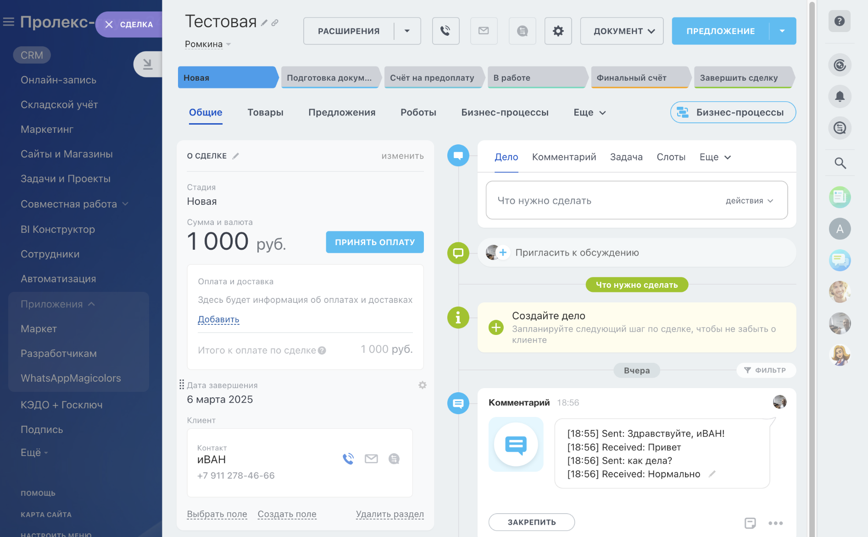868x537 pixels.
Task: Expand the Ещё sidebar menu
Action: [x=34, y=452]
